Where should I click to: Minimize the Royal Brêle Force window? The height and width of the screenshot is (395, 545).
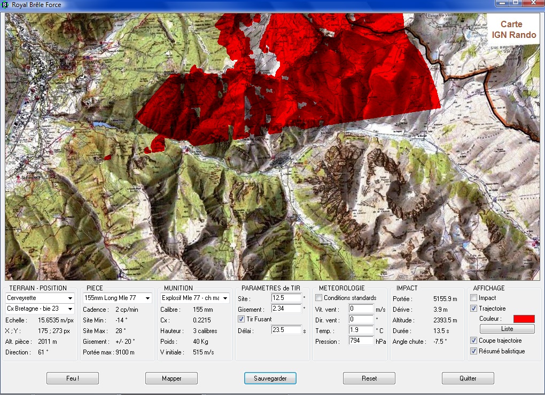tap(502, 3)
